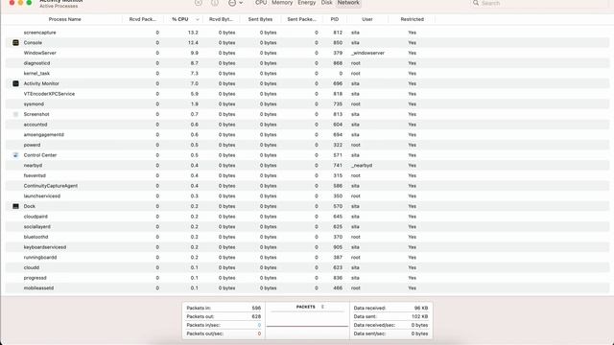
Task: Select the cloudpaird process row
Action: (x=307, y=217)
